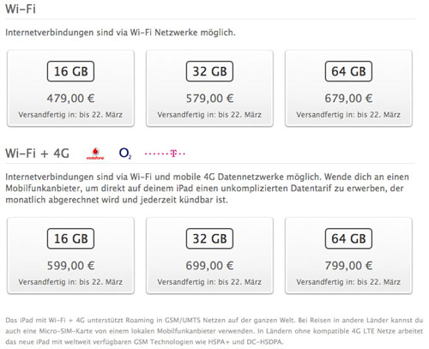Select the Wi-Fi 16 GB option for 479,00 €
The image size is (429, 349).
[x=70, y=88]
